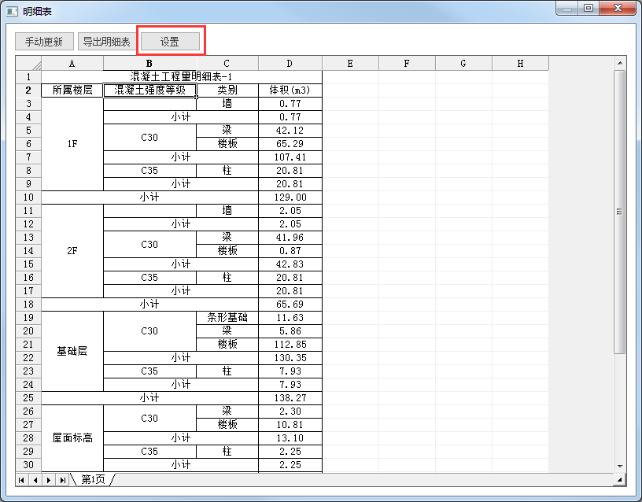Click the 所属楼层 header cell
This screenshot has width=642, height=502.
coord(72,90)
